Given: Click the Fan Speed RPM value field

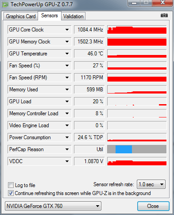Looking at the screenshot, I should tap(89, 78).
